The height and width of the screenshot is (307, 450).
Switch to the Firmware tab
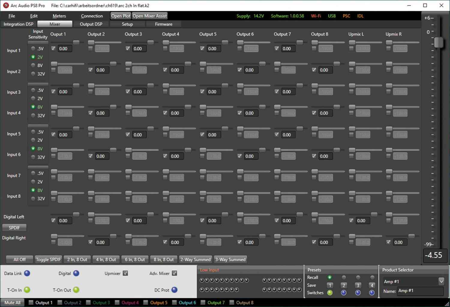163,24
